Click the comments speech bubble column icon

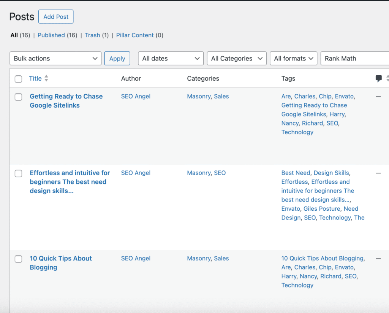[x=379, y=78]
